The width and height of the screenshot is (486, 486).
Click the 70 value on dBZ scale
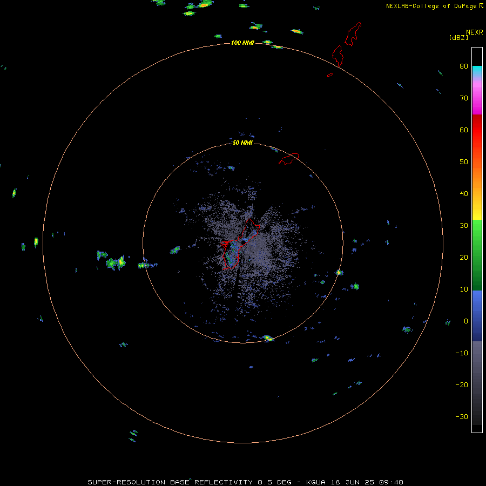(464, 98)
